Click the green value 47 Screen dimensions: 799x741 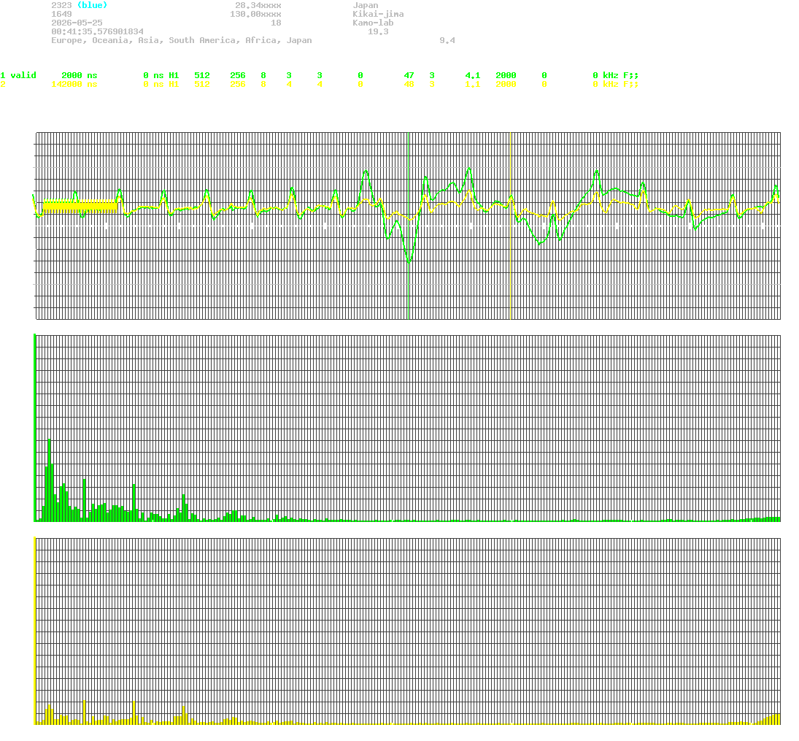[x=409, y=75]
